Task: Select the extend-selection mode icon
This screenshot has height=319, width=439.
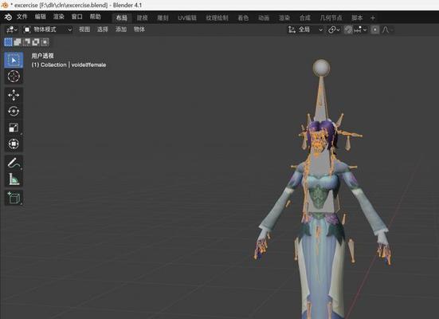Action: pos(18,42)
